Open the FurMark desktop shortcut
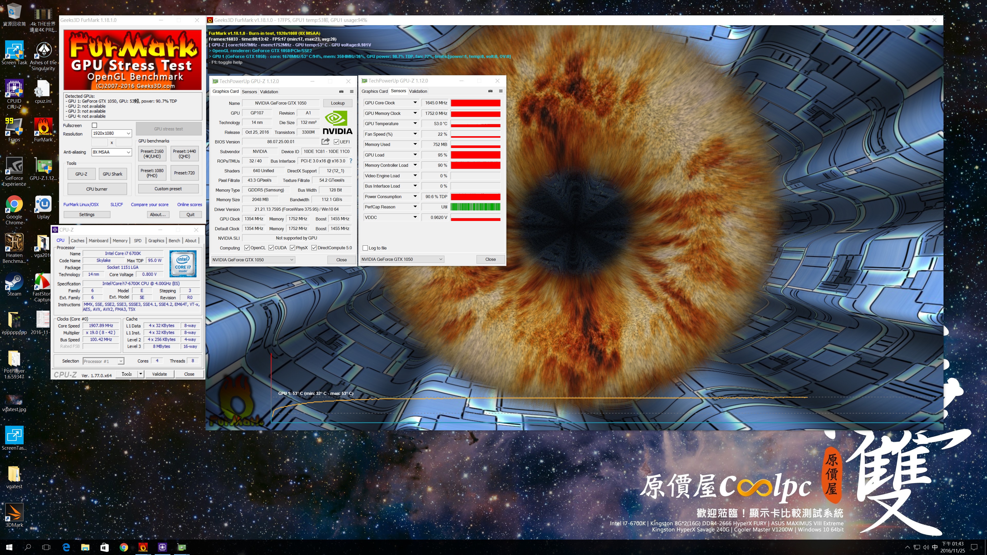Viewport: 987px width, 555px height. pos(43,130)
